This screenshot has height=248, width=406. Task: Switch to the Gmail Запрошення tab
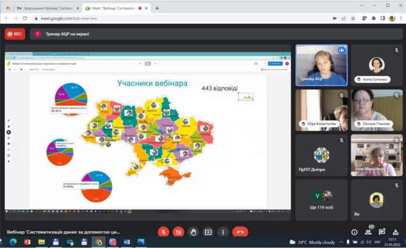click(x=44, y=8)
